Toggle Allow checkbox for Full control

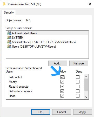pyautogui.click(x=62, y=77)
